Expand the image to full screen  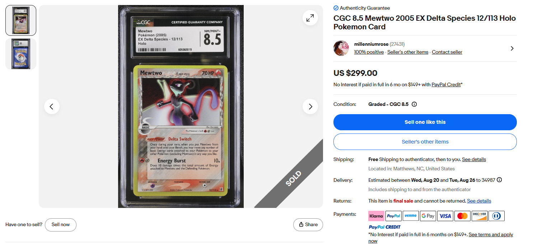310,18
